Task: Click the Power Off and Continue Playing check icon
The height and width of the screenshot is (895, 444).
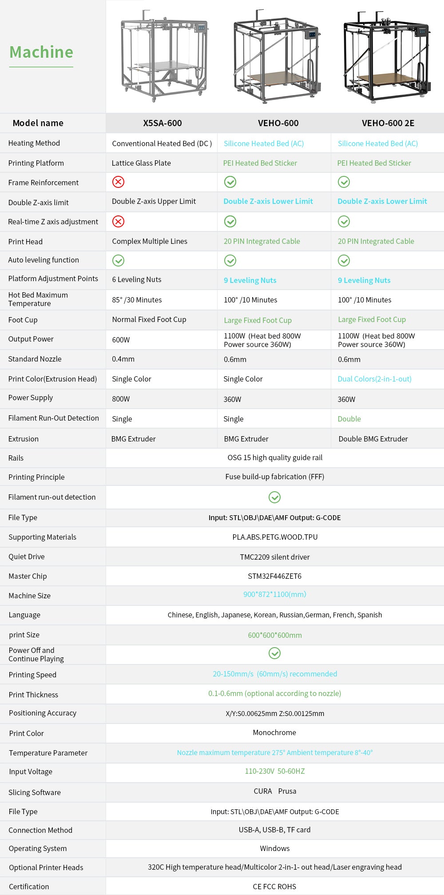Action: coord(275,653)
